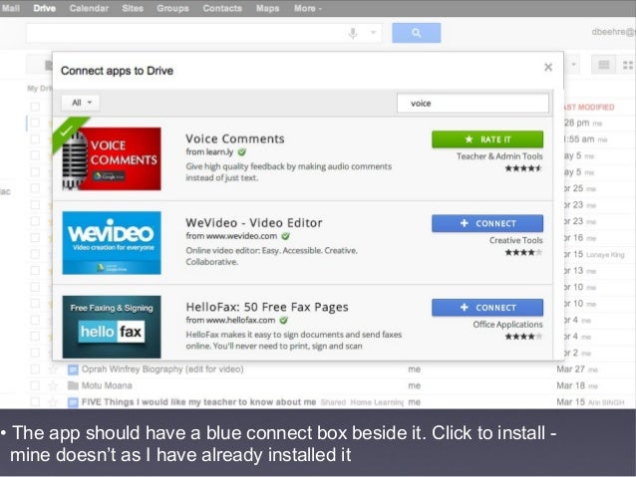Open Maps in the top navigation bar
Screen dimensions: 636x477
click(268, 8)
